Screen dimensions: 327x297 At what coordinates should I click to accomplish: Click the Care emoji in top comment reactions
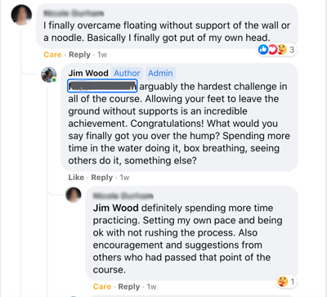click(282, 49)
